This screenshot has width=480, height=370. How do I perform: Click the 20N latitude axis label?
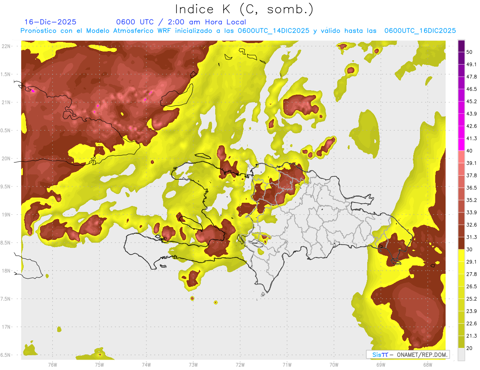click(6, 158)
